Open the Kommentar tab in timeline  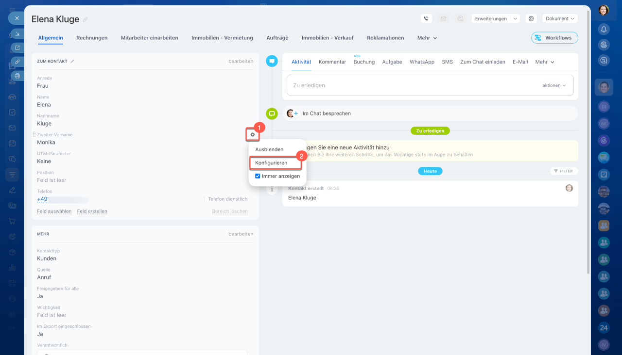click(x=332, y=62)
